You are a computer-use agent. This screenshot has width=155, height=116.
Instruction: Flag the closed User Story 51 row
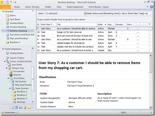(x=150, y=50)
